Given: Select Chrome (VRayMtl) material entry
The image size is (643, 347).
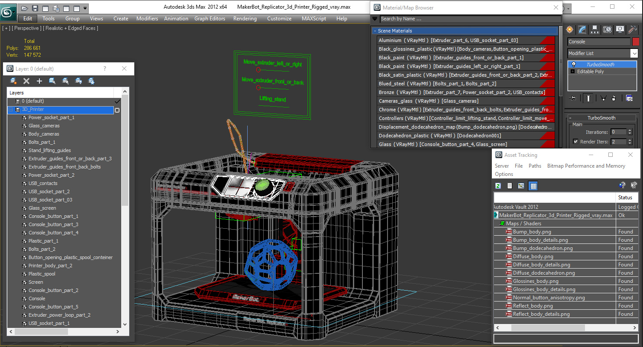Looking at the screenshot, I should (x=466, y=110).
